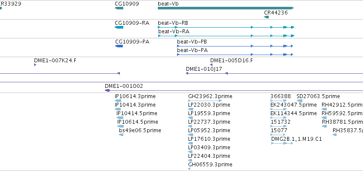Screen dimensions: 363x171
Task: Click the beat-Vb-PA label text
Action: pos(192,50)
